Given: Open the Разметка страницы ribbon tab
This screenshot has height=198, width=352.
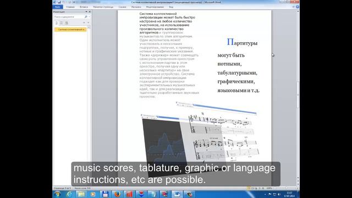Looking at the screenshot, I should tap(103, 7).
